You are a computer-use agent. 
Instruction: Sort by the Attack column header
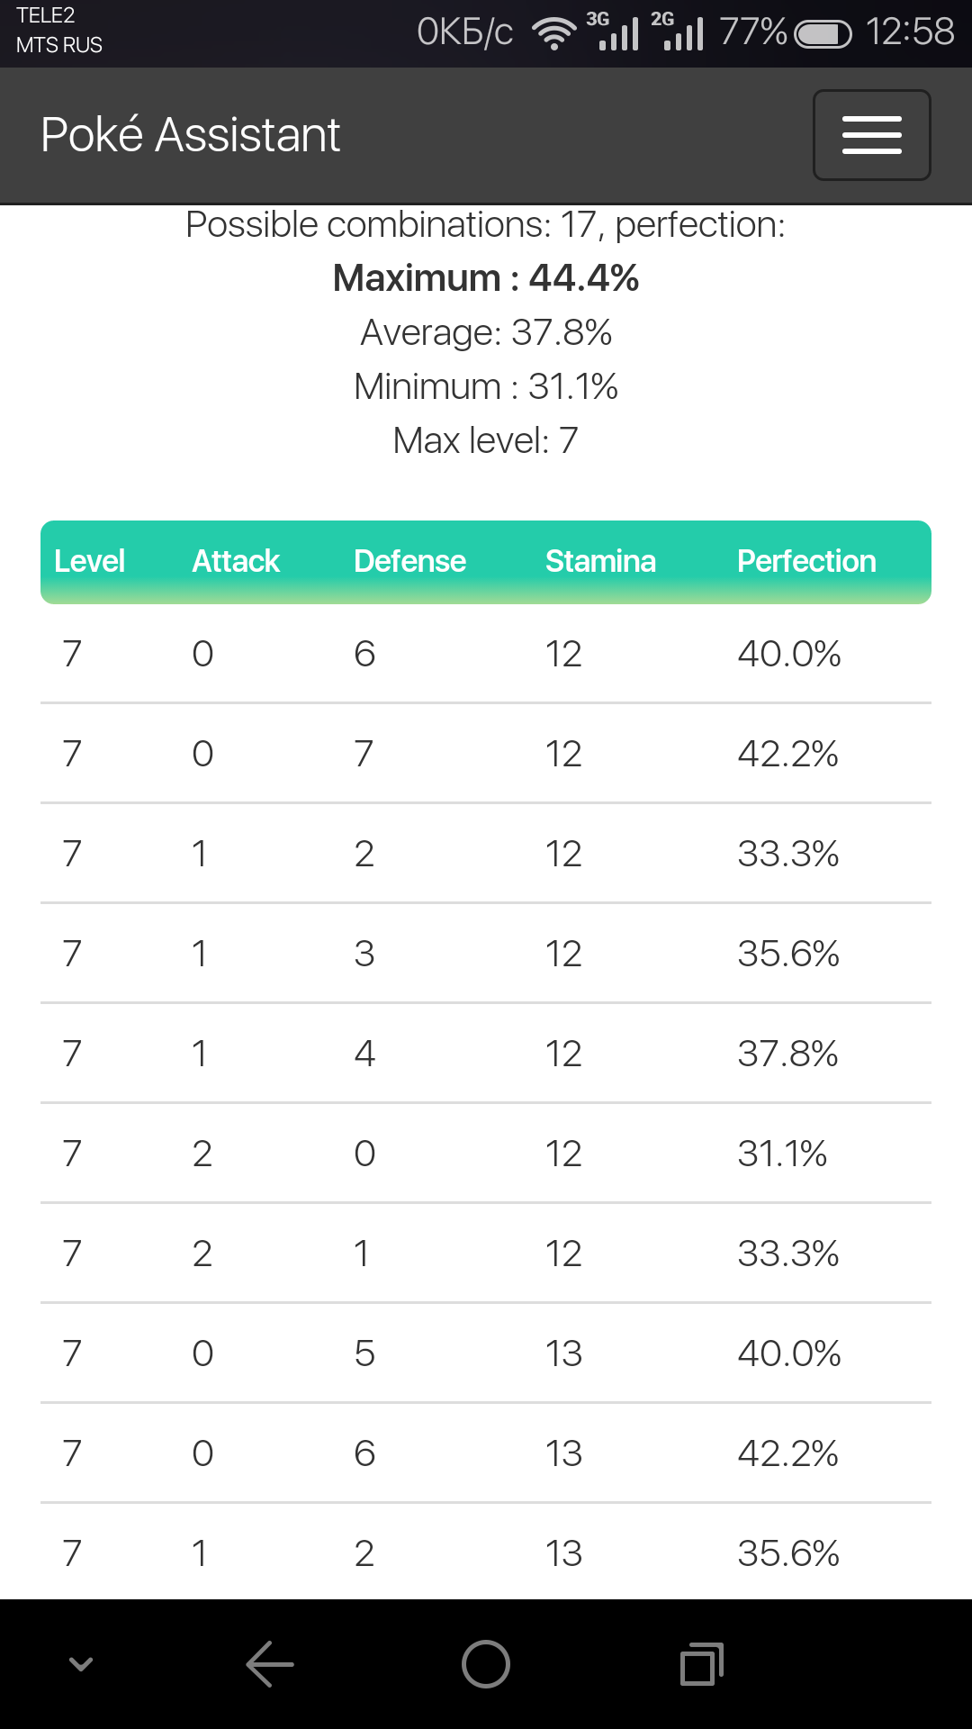[236, 561]
